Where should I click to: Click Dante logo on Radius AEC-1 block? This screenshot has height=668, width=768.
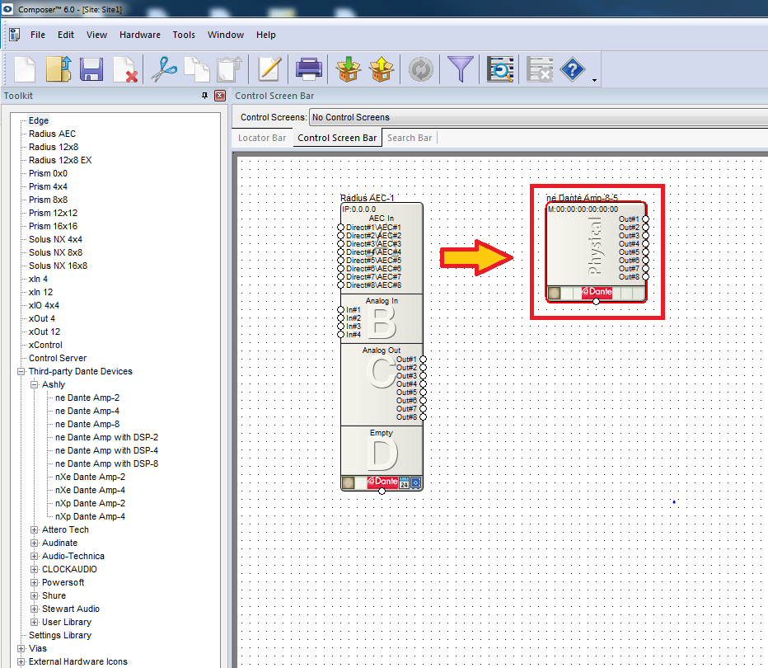point(382,482)
